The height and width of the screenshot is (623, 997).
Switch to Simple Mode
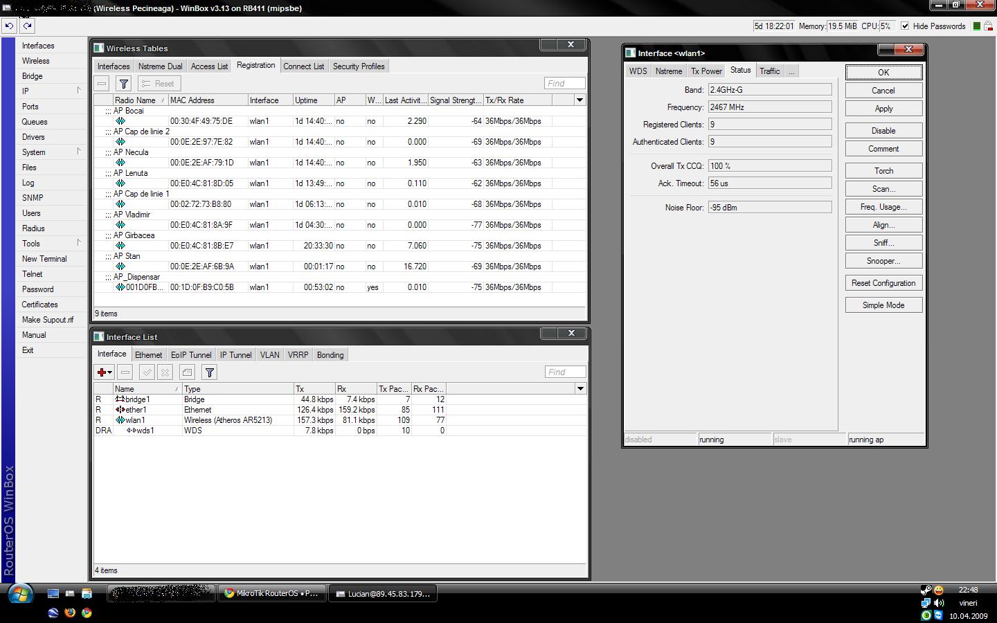[x=883, y=305]
